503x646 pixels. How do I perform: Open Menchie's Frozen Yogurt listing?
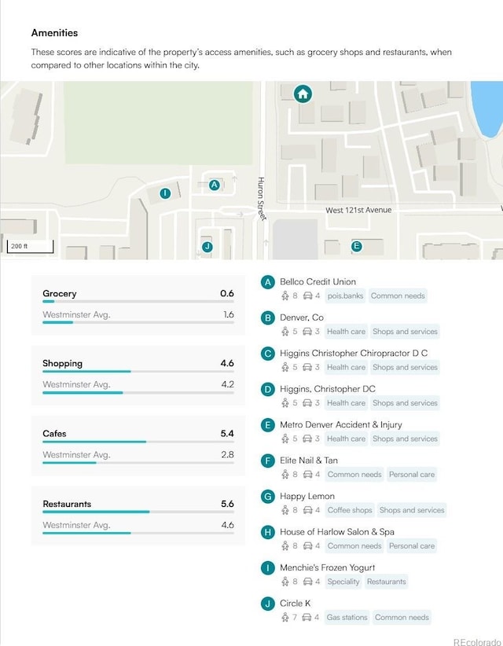pyautogui.click(x=328, y=567)
